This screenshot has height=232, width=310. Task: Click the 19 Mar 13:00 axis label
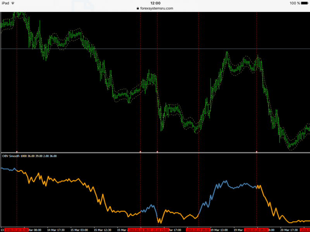point(219,230)
